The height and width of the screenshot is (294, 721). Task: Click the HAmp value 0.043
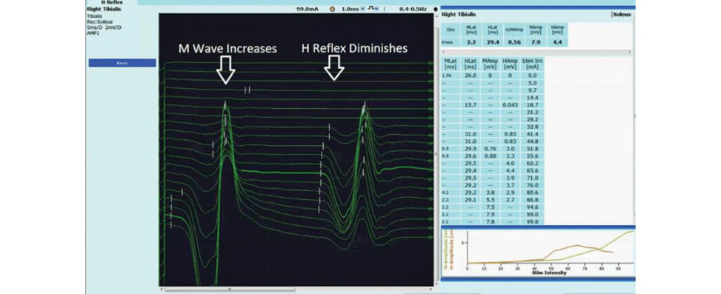[x=511, y=104]
